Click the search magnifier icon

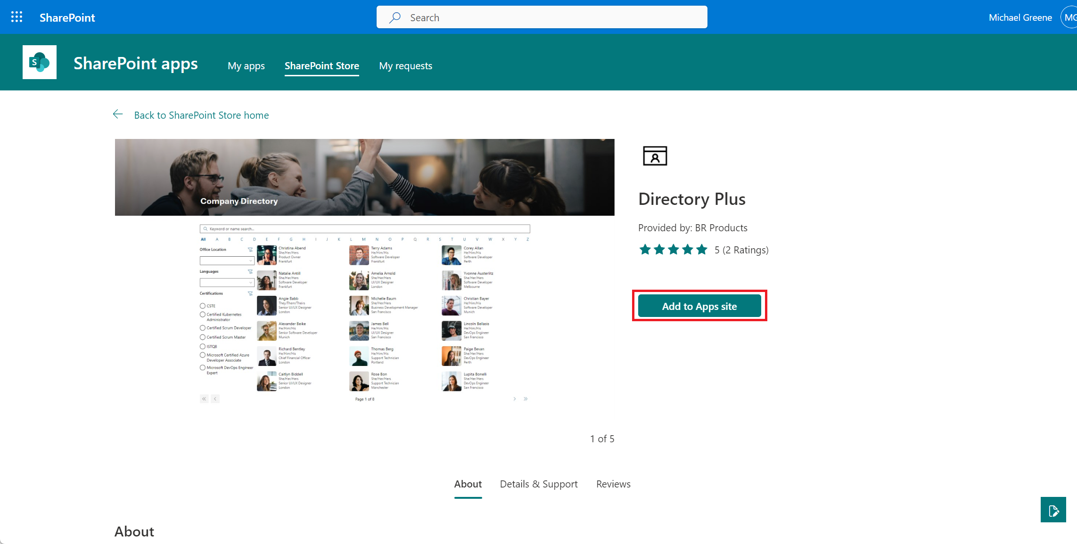pyautogui.click(x=395, y=17)
